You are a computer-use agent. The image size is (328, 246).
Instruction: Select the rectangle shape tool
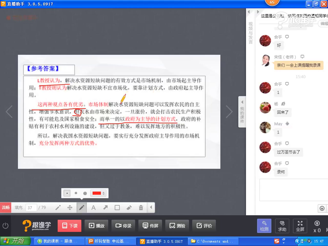coord(117,208)
